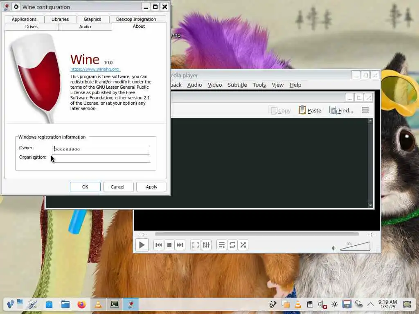
Task: Switch to Wine configuration taskbar entry
Action: coord(131,304)
